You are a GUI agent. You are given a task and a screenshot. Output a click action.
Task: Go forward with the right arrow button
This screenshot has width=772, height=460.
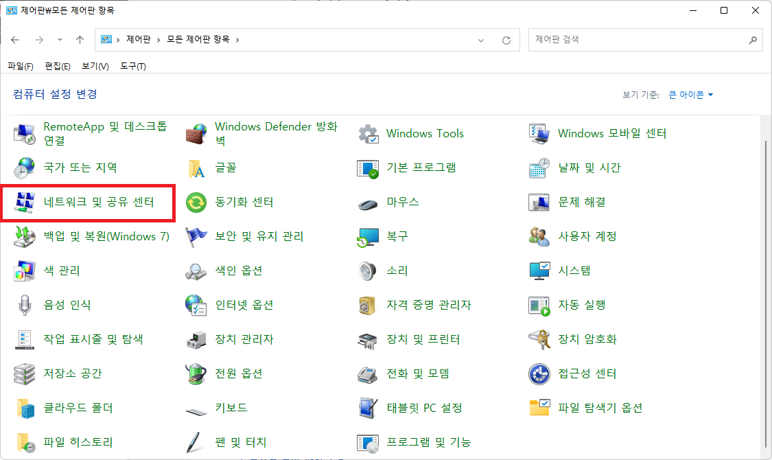point(39,40)
